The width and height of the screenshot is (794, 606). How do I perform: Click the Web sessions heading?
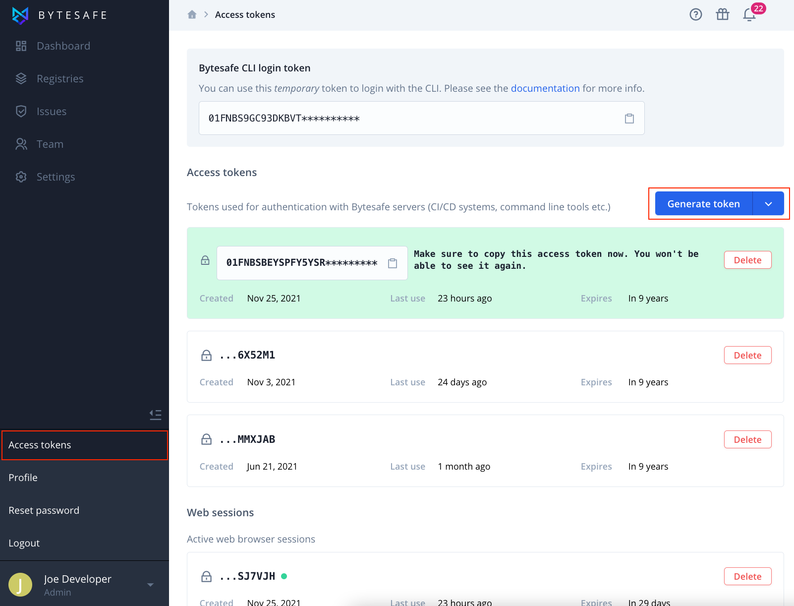pos(220,513)
